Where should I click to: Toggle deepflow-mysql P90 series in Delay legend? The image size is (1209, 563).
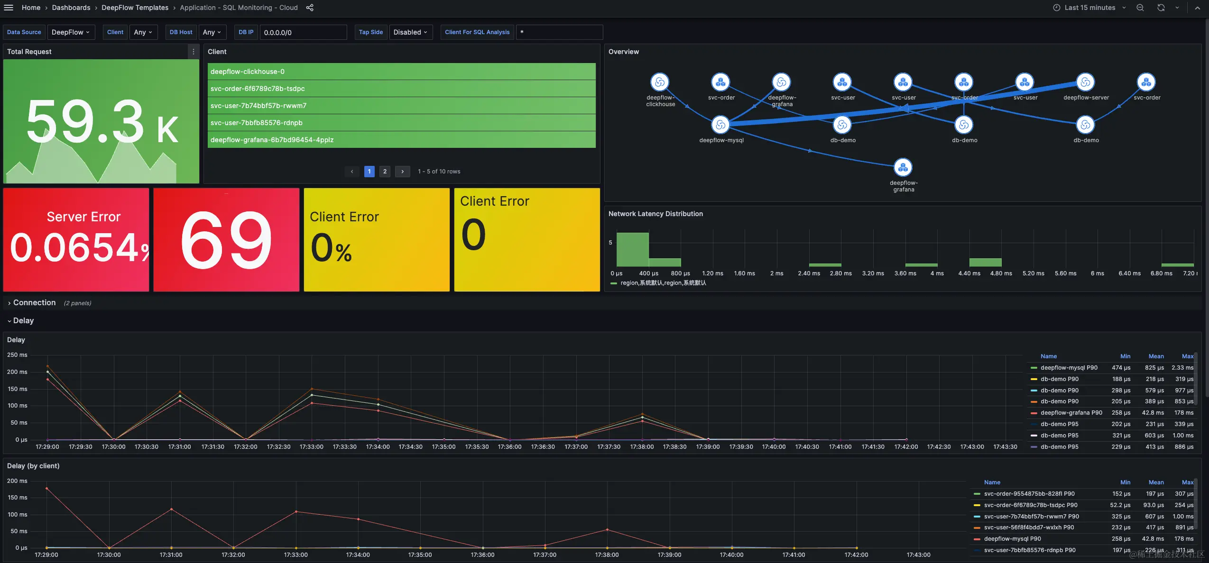click(1069, 368)
